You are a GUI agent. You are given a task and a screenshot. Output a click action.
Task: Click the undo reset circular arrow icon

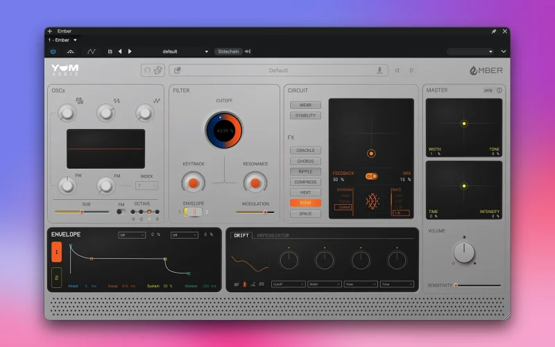pyautogui.click(x=148, y=70)
